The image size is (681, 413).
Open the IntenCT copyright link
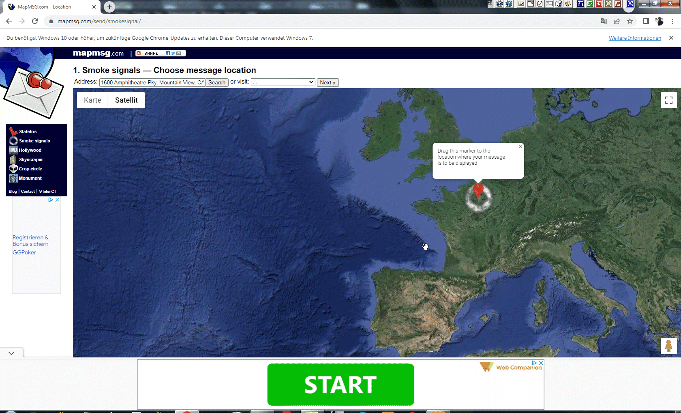pos(48,191)
